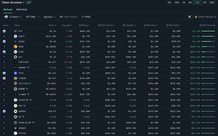Click the AUBRAI yellow token logo
Viewport: 218px width, 136px height.
pos(15,111)
